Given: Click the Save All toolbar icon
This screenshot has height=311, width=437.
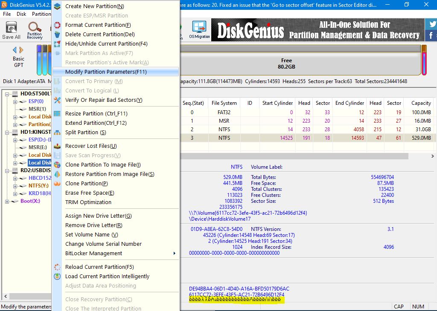Looking at the screenshot, I should click(x=11, y=30).
